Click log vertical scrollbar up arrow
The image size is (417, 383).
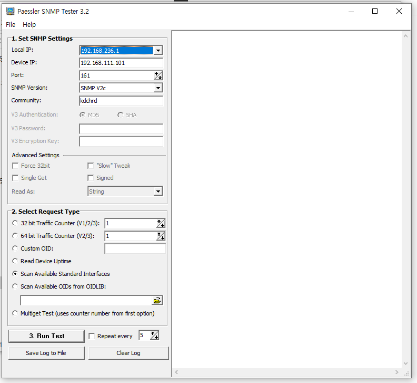405,36
